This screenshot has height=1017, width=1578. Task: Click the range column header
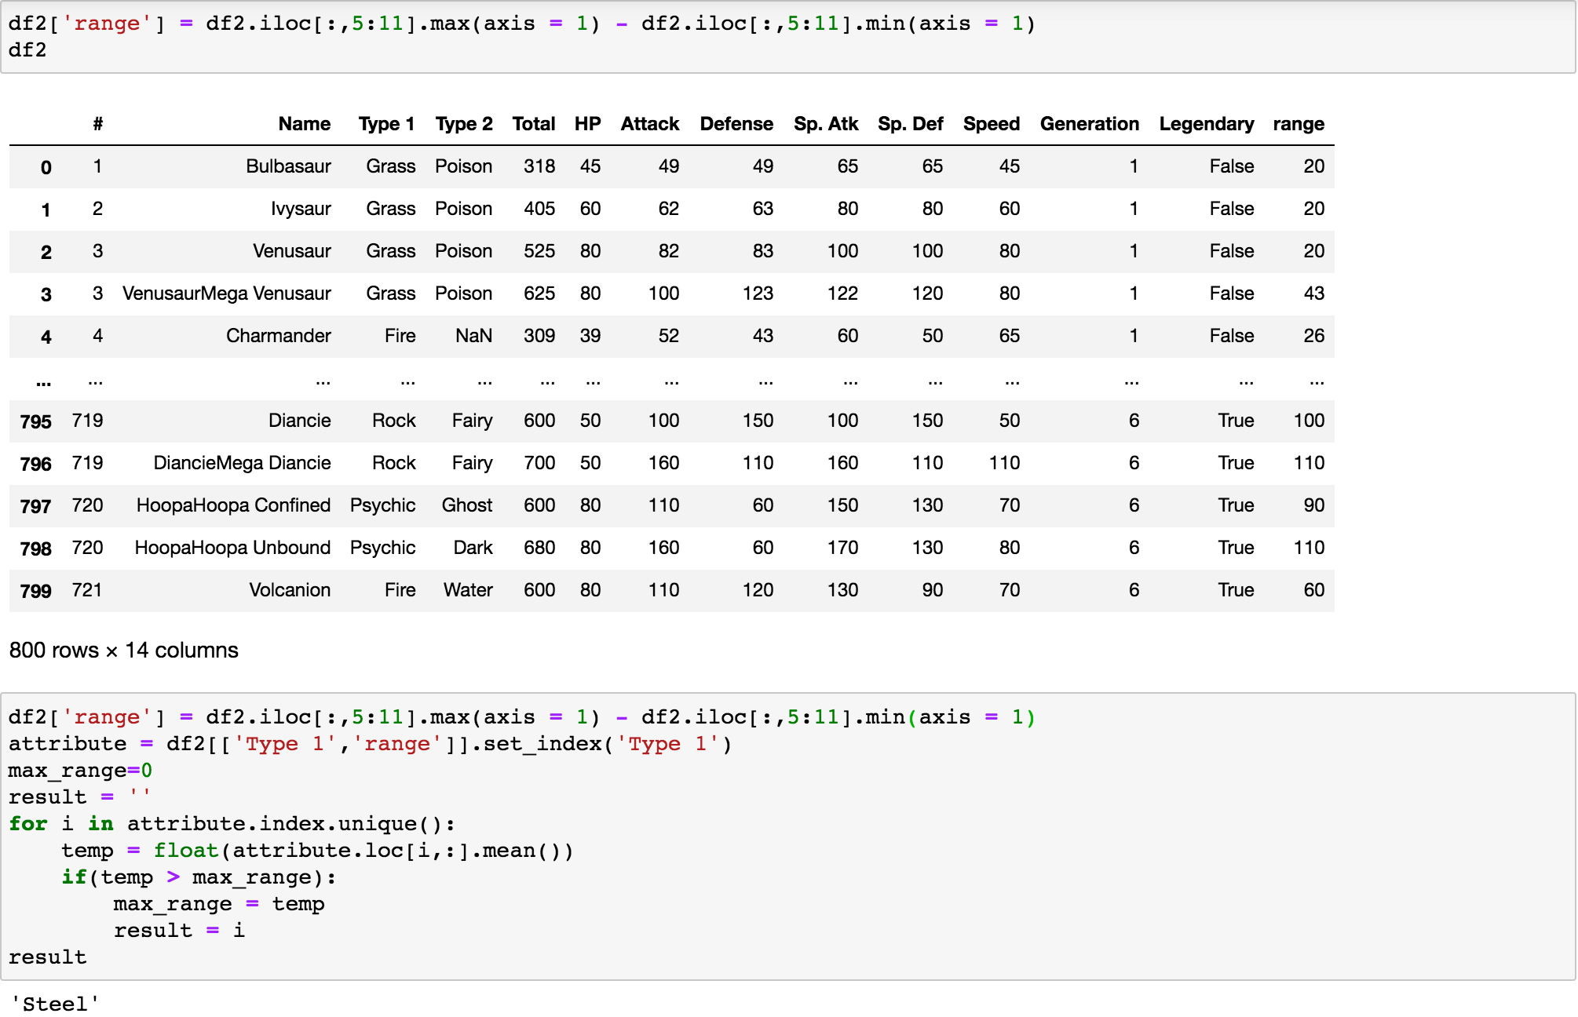1298,124
